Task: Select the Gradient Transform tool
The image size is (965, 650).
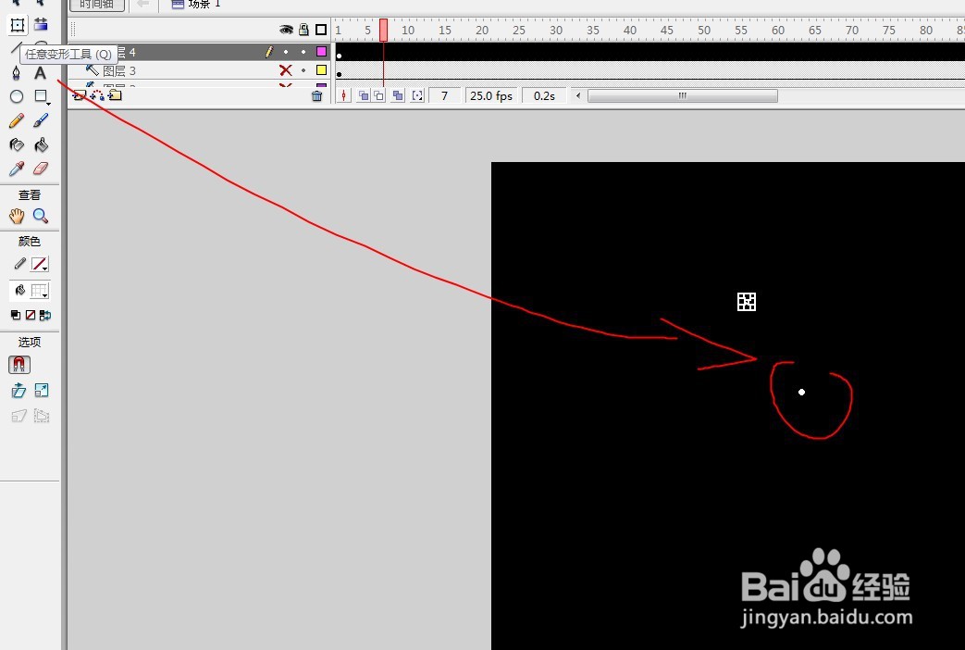Action: pyautogui.click(x=41, y=25)
